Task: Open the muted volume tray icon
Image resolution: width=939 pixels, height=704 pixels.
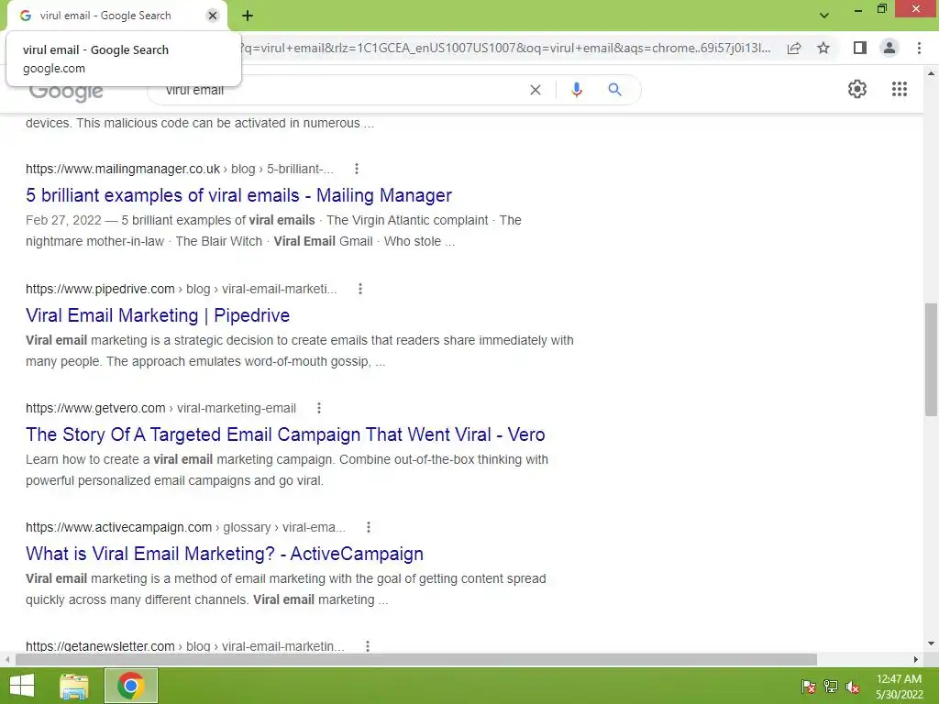Action: 852,687
